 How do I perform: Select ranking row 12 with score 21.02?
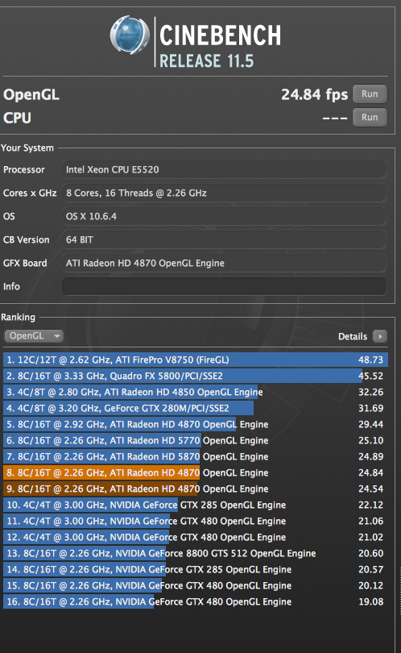pos(196,537)
